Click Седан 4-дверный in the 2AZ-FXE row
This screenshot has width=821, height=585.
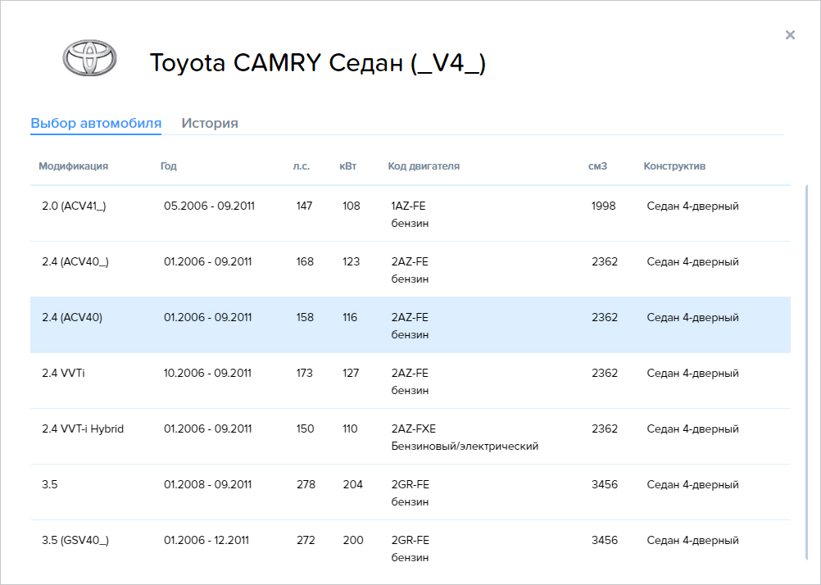click(x=692, y=429)
